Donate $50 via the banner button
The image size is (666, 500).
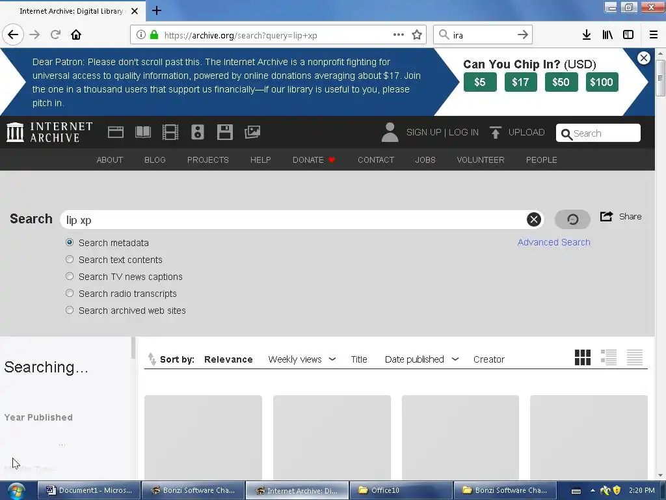pos(561,82)
